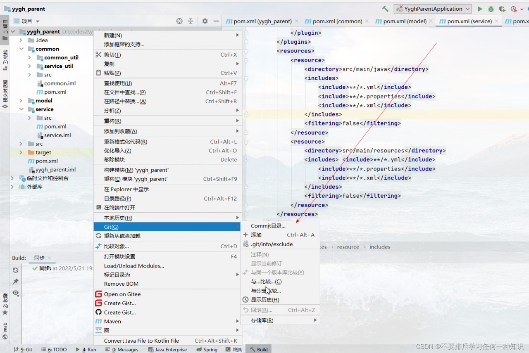The image size is (529, 353).
Task: Open the 终端 terminal tool window
Action: pyautogui.click(x=234, y=349)
